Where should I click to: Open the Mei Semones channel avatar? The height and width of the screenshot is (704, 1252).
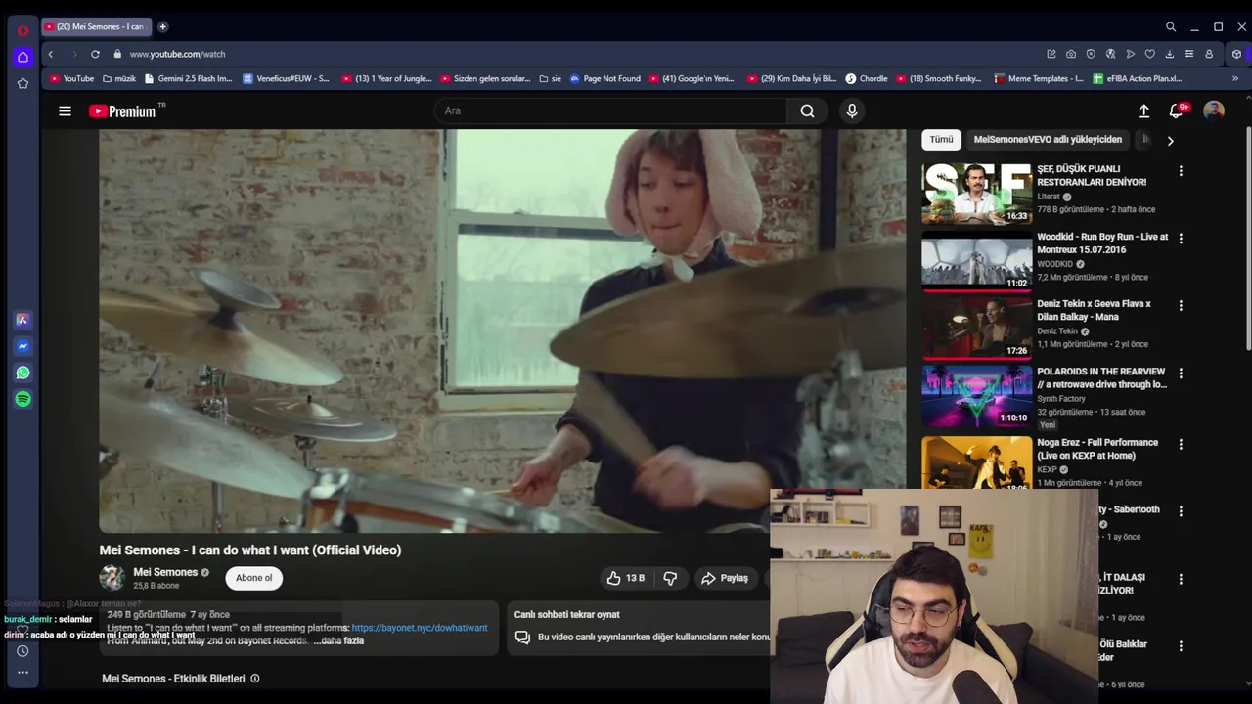click(x=112, y=578)
